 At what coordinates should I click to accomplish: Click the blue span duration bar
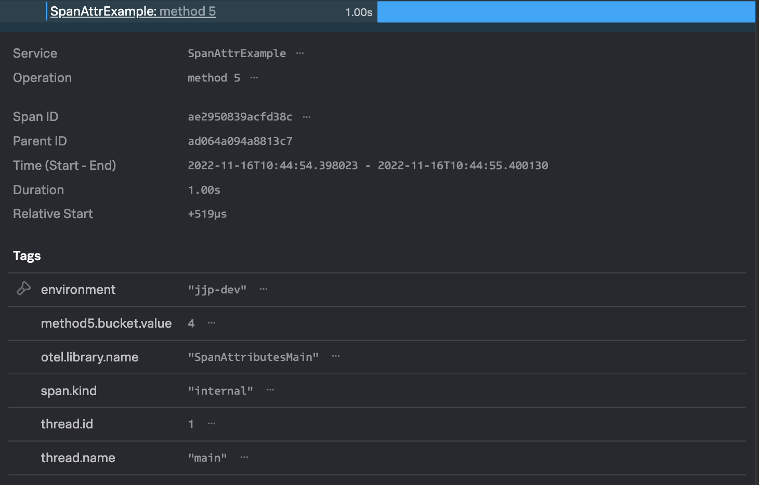567,11
